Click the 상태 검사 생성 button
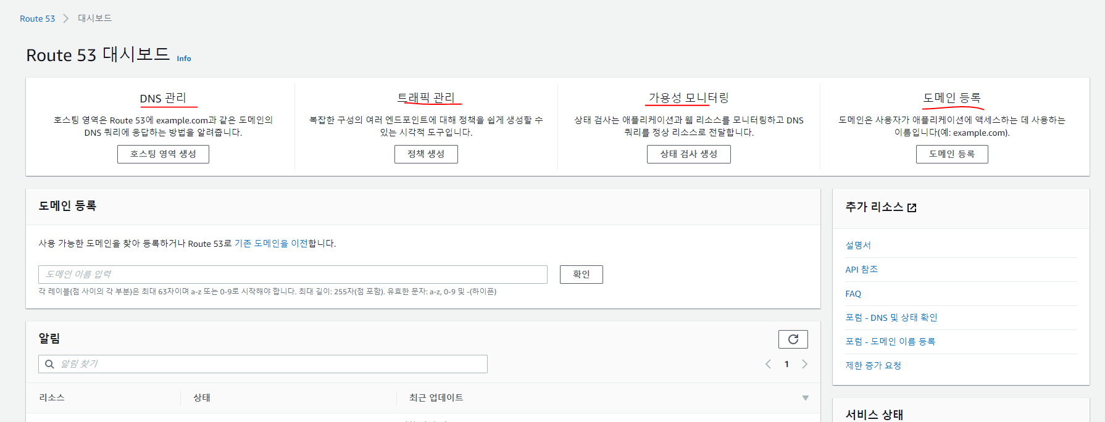Viewport: 1105px width, 422px height. point(689,154)
